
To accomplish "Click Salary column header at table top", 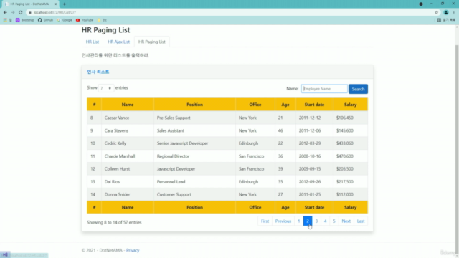I will click(x=351, y=105).
